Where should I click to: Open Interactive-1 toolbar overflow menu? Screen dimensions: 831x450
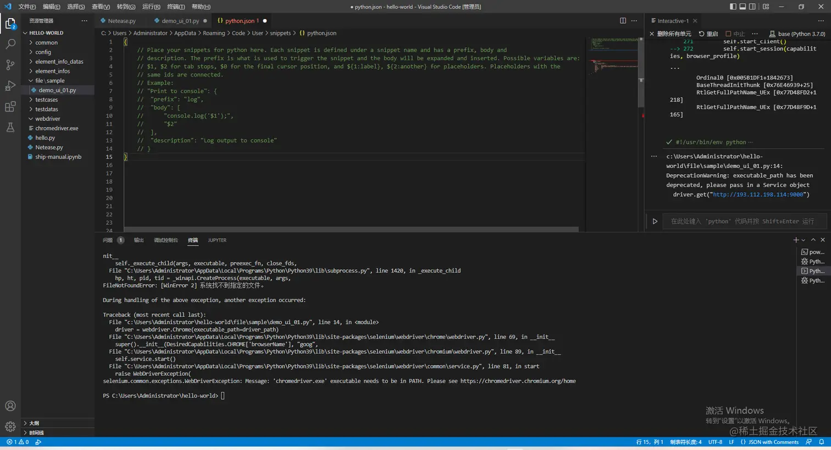[755, 34]
